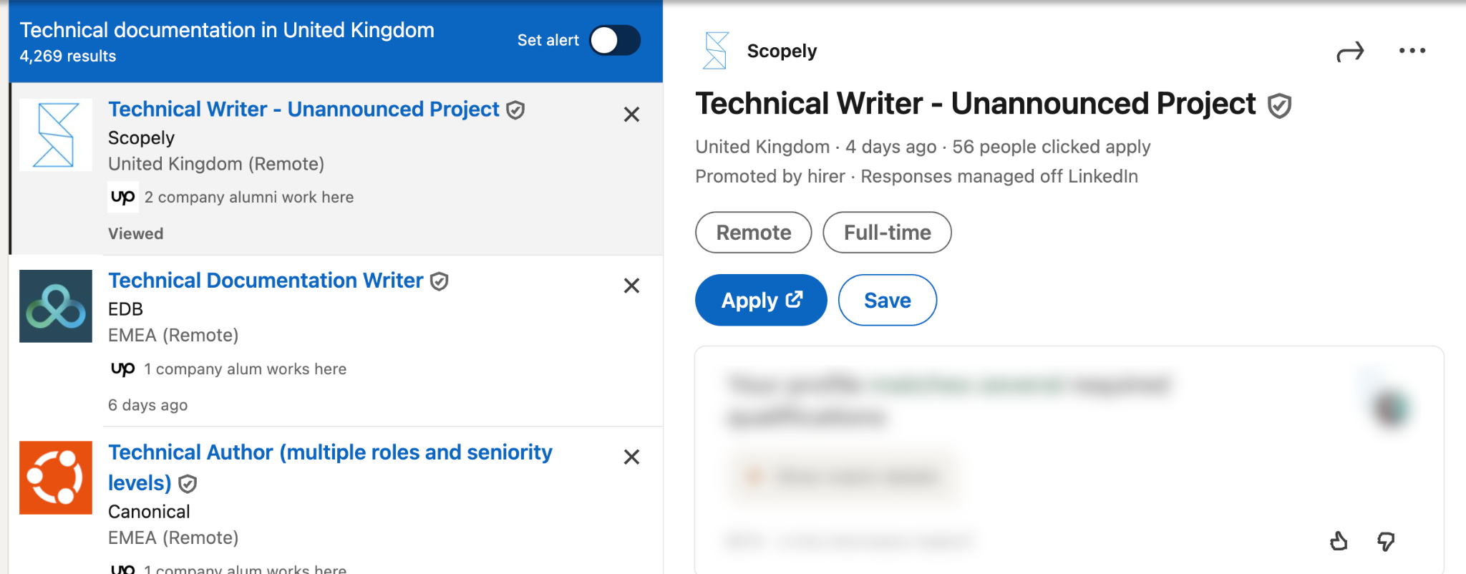This screenshot has width=1466, height=574.
Task: Click the Scopely company name in details
Action: pyautogui.click(x=782, y=51)
